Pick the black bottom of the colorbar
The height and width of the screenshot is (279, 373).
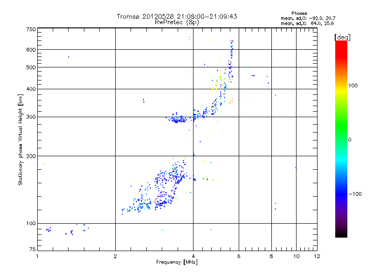(x=341, y=234)
